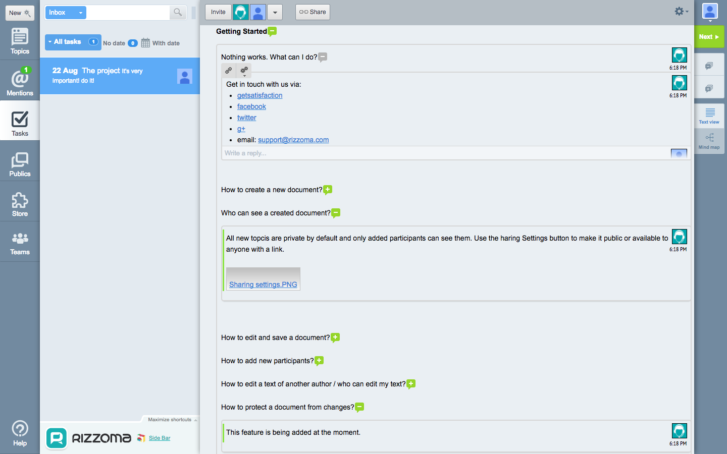Screen dimensions: 727x454
Task: Open topic settings gear icon
Action: [x=681, y=11]
